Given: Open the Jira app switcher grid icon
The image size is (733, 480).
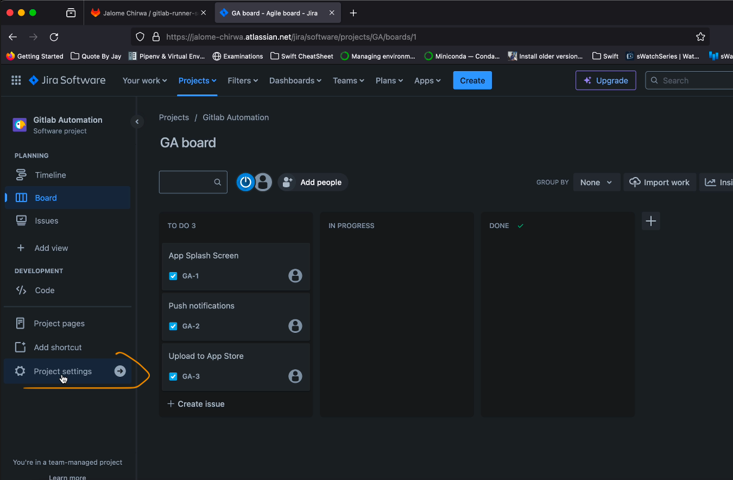Looking at the screenshot, I should point(16,80).
